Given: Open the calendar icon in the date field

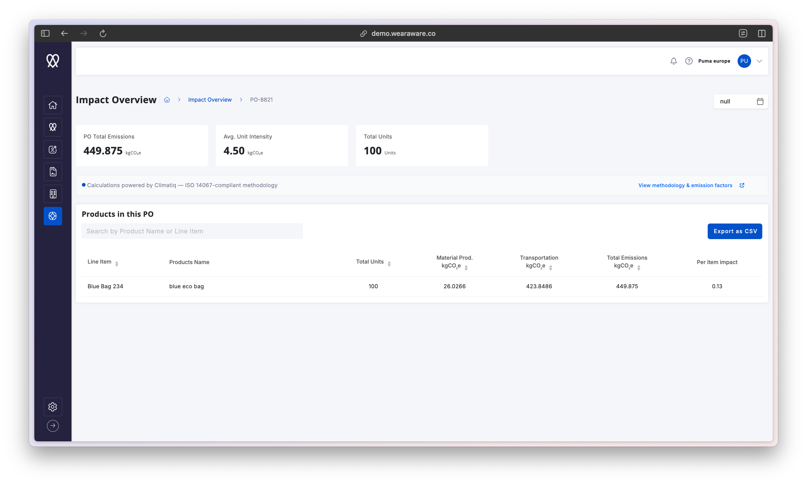Looking at the screenshot, I should [x=760, y=102].
